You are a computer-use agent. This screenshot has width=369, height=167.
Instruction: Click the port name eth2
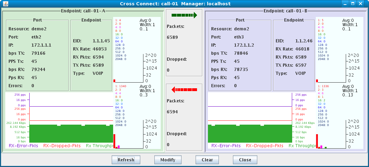(36, 37)
